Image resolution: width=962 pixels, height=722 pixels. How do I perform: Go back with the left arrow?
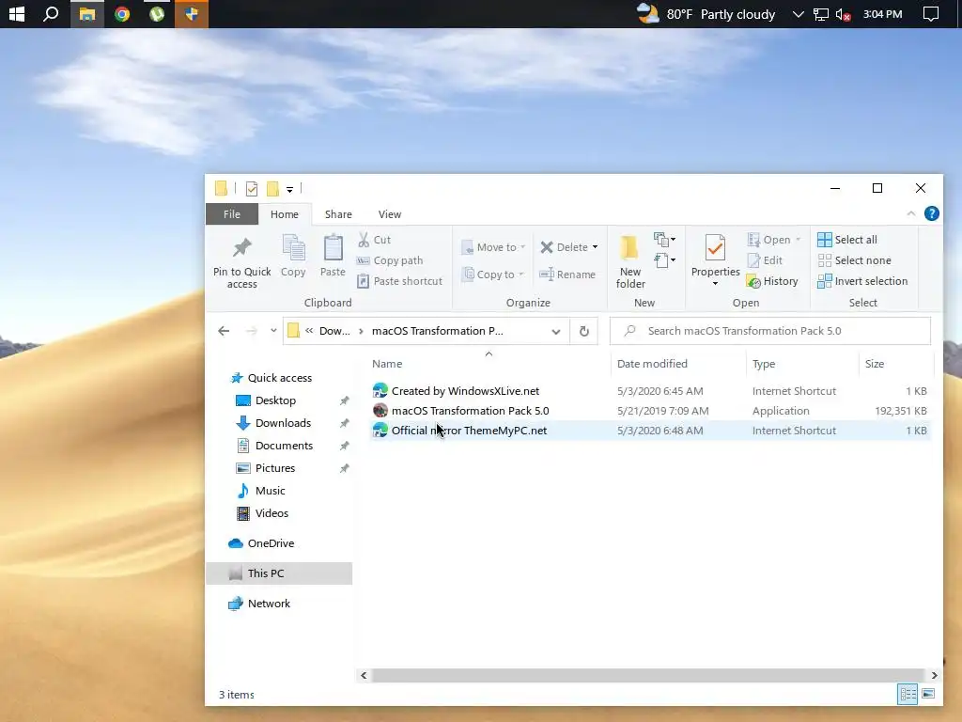click(x=224, y=332)
